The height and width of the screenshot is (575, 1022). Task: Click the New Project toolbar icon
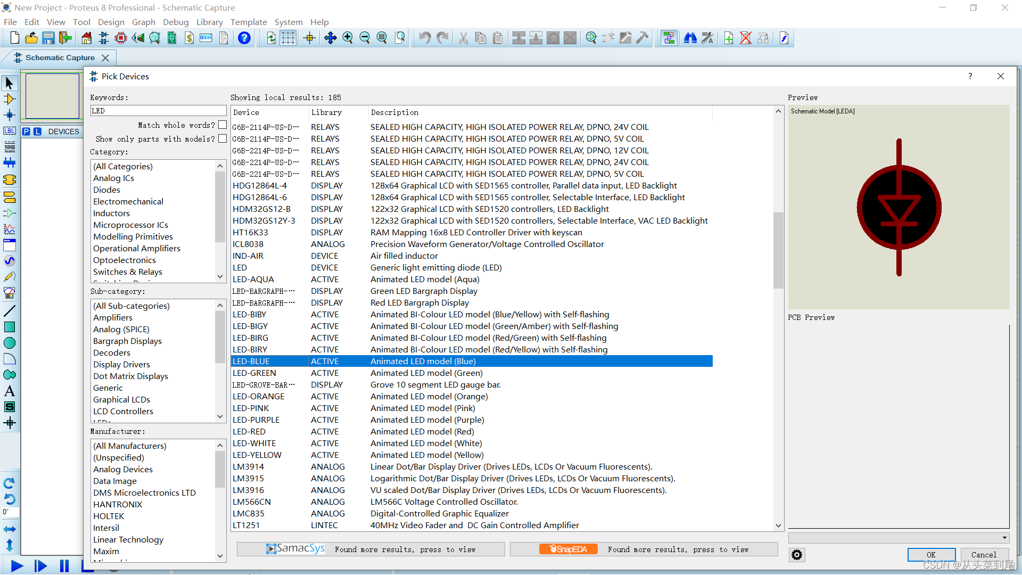tap(14, 38)
